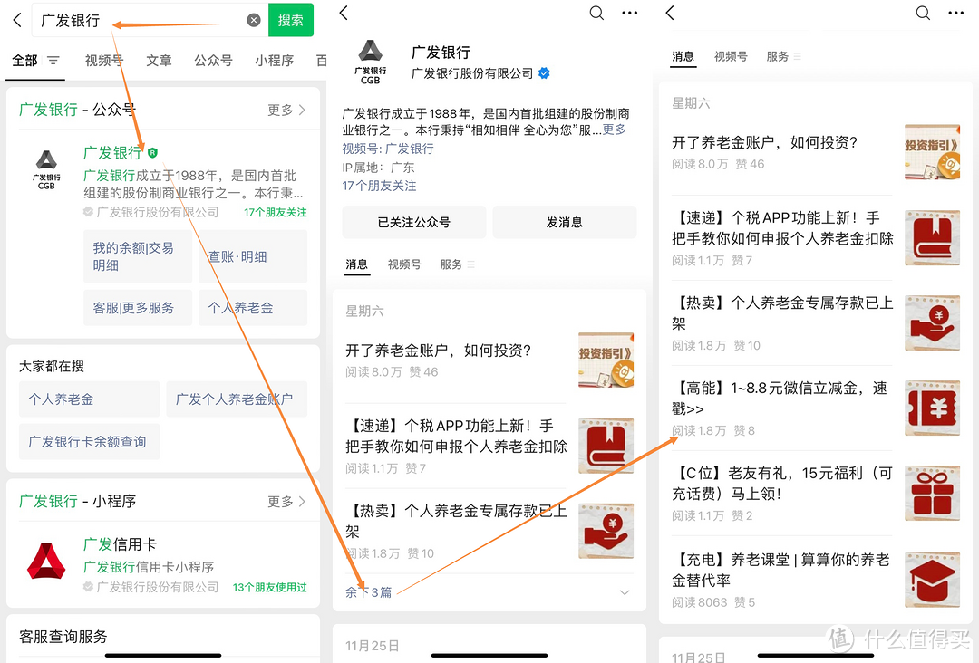
Task: Search suggested term 广发个人养老金账户
Action: click(237, 399)
